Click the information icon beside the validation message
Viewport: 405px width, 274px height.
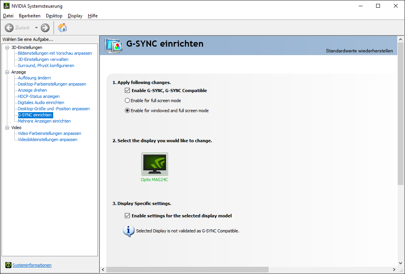point(128,231)
